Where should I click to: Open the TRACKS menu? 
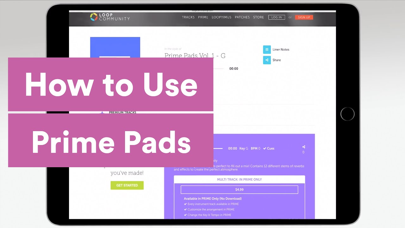(x=188, y=17)
